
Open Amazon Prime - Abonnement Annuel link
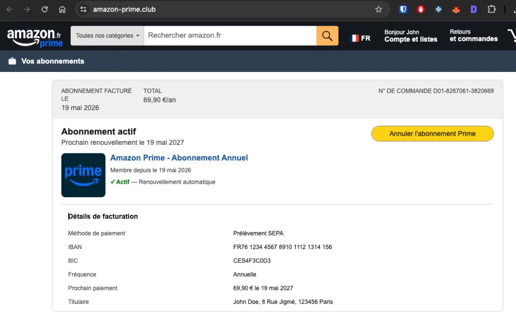(179, 157)
